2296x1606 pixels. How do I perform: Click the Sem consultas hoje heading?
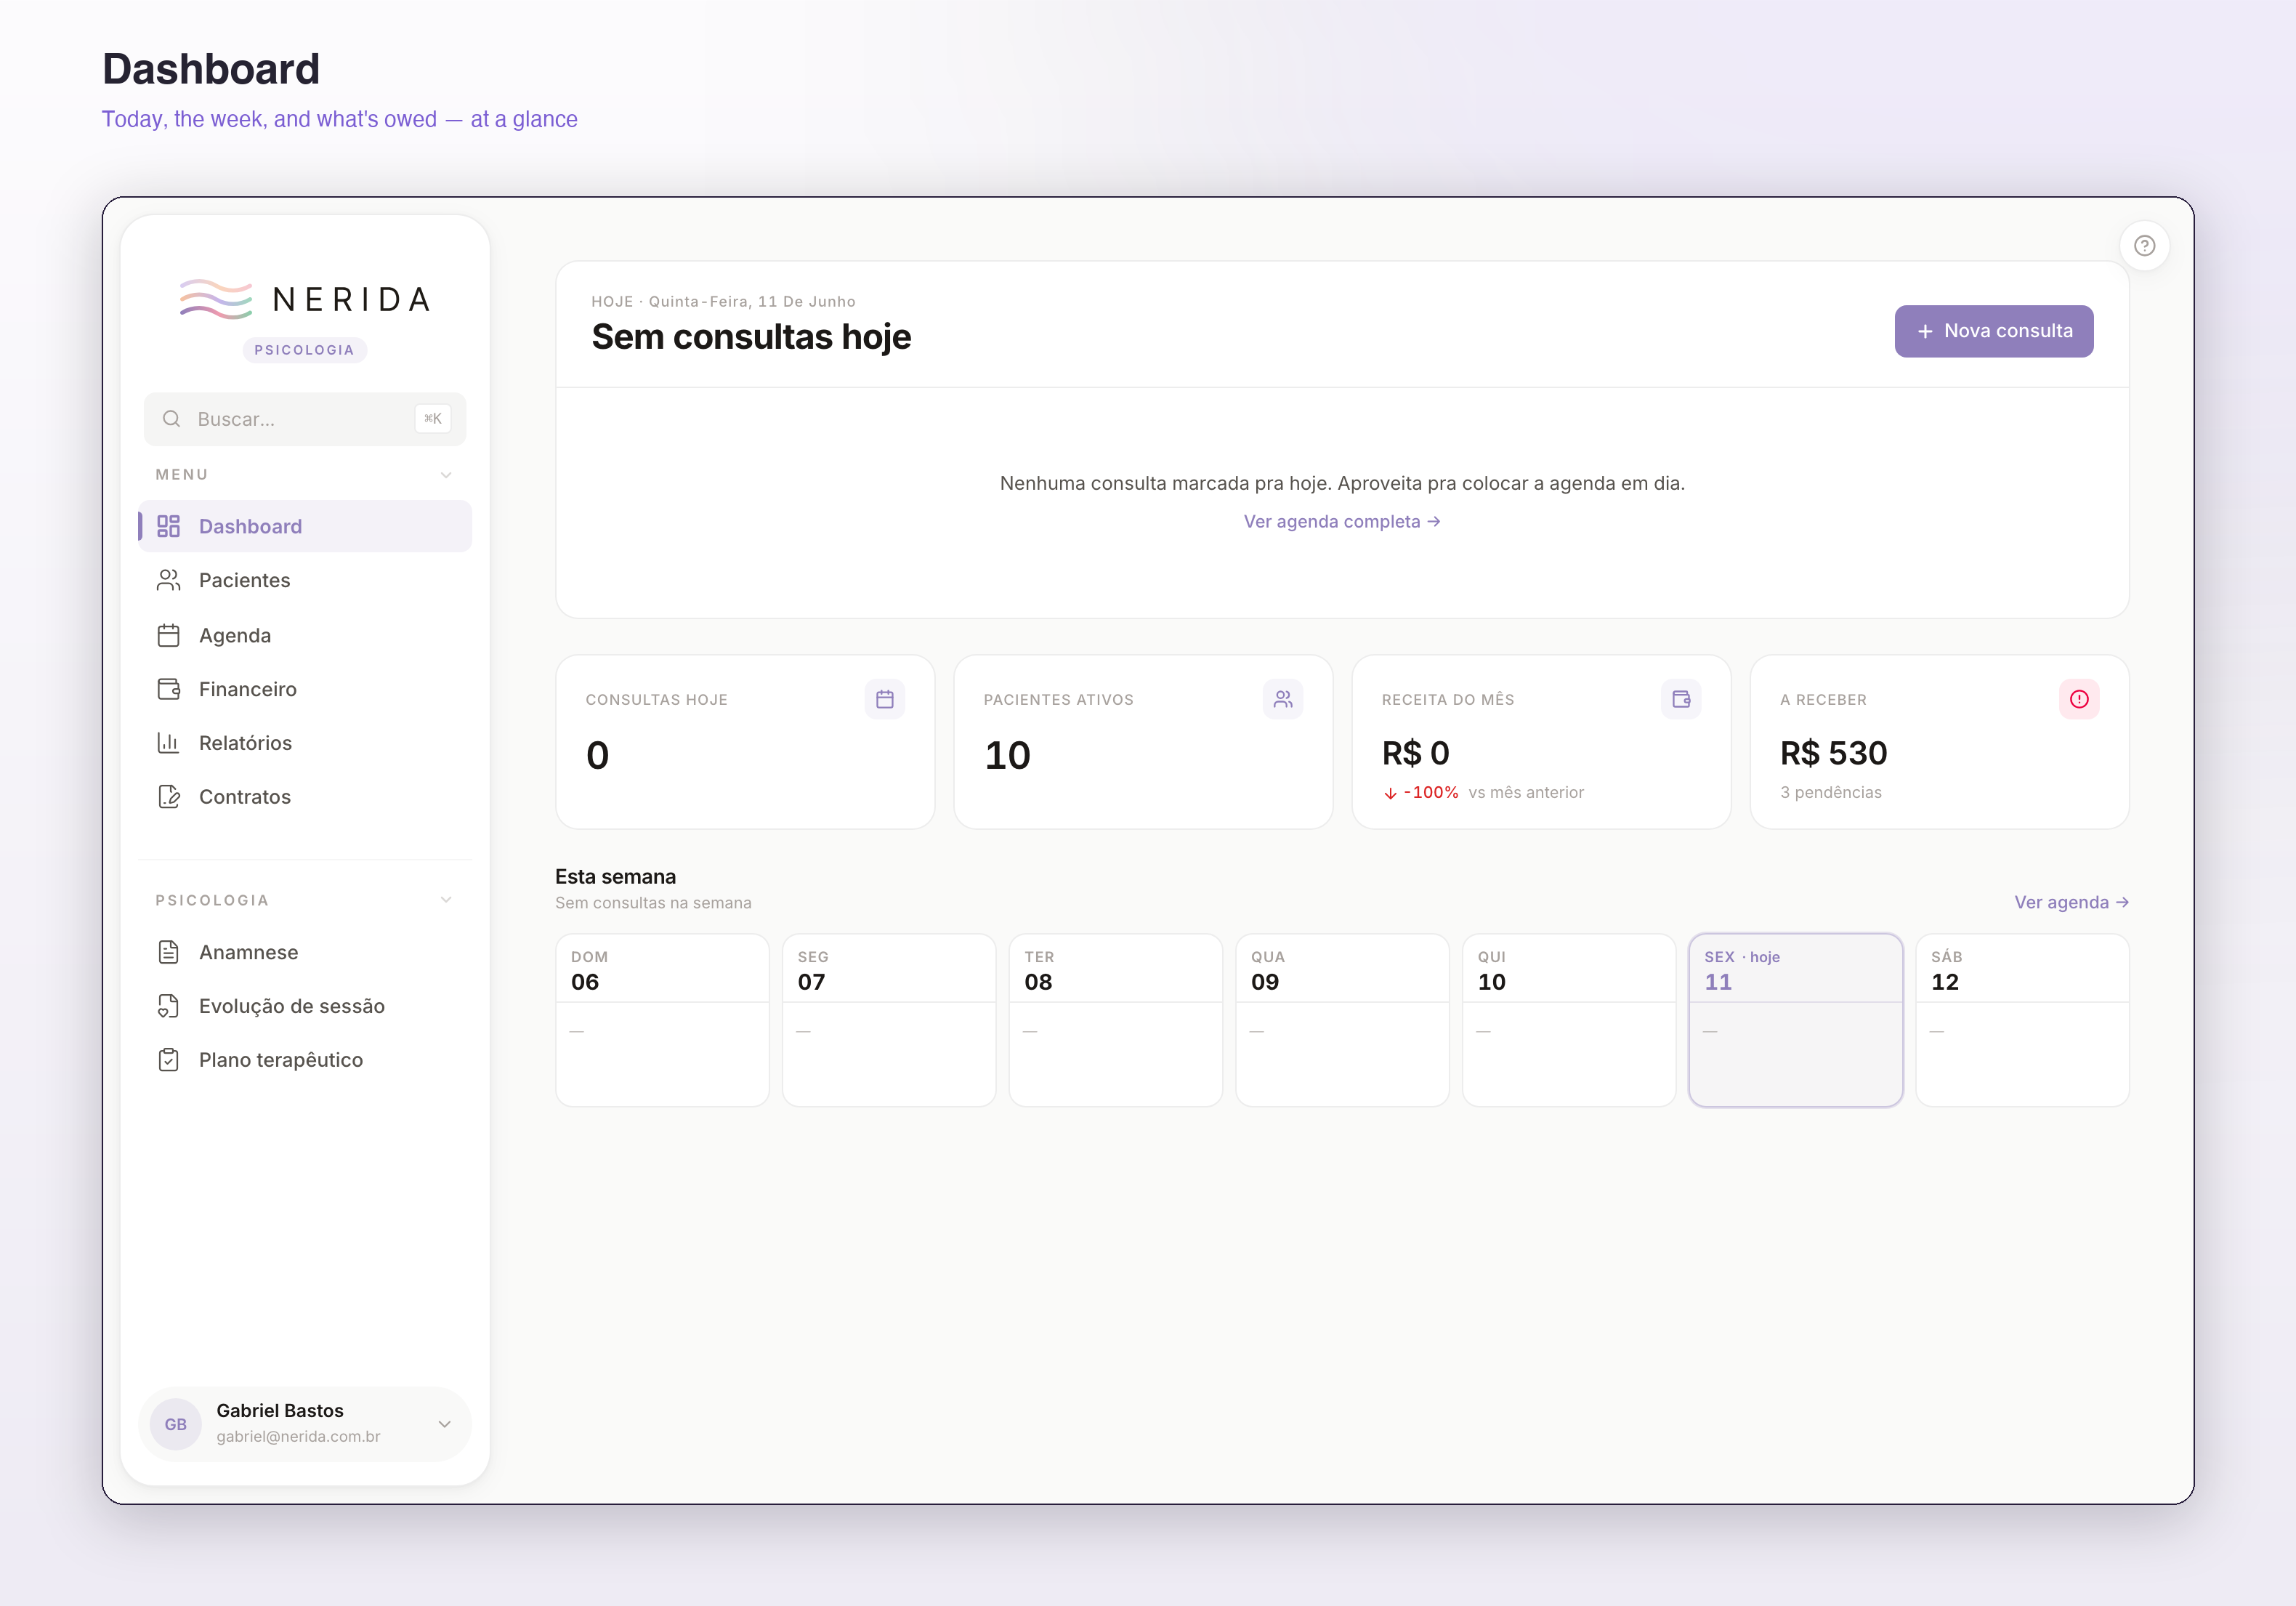751,337
